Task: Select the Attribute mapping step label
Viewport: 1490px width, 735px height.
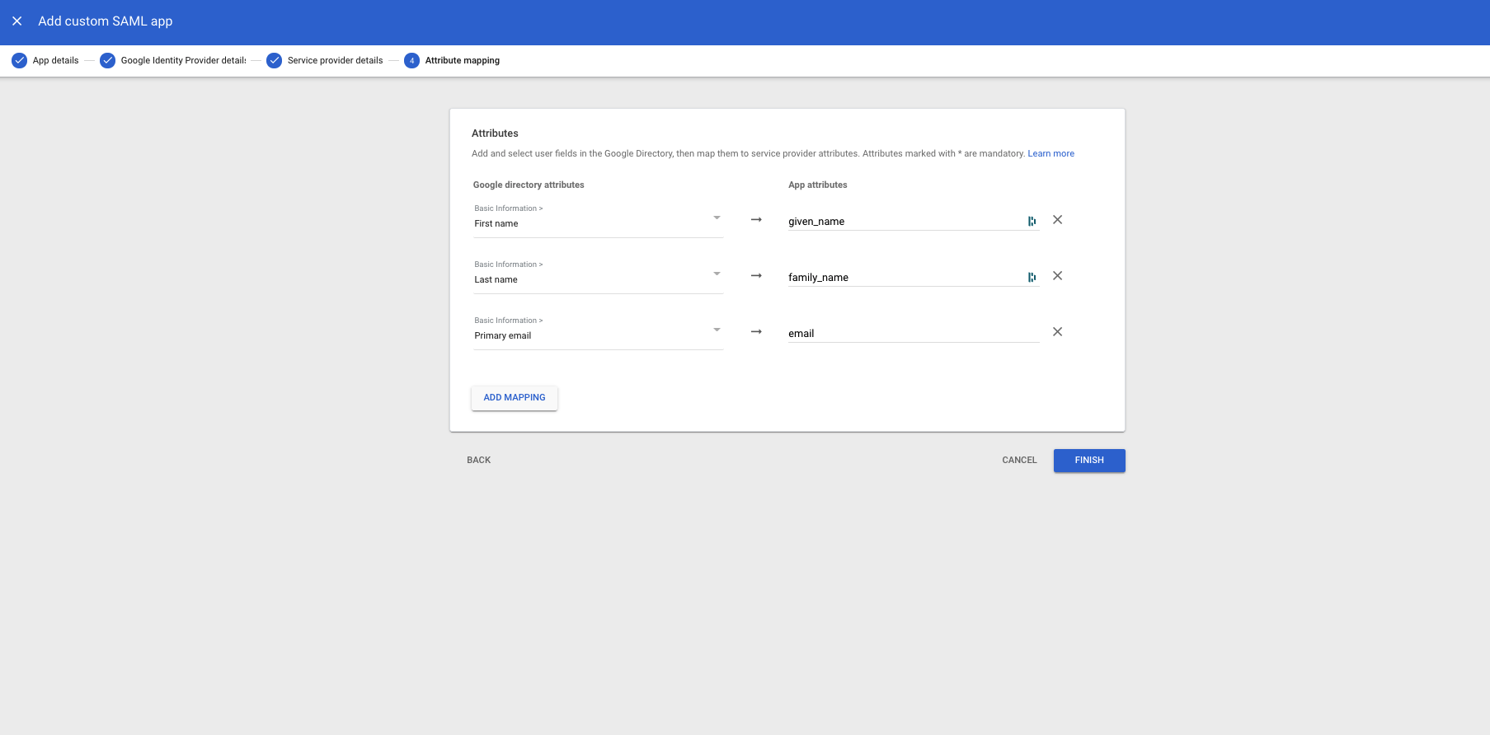Action: point(463,60)
